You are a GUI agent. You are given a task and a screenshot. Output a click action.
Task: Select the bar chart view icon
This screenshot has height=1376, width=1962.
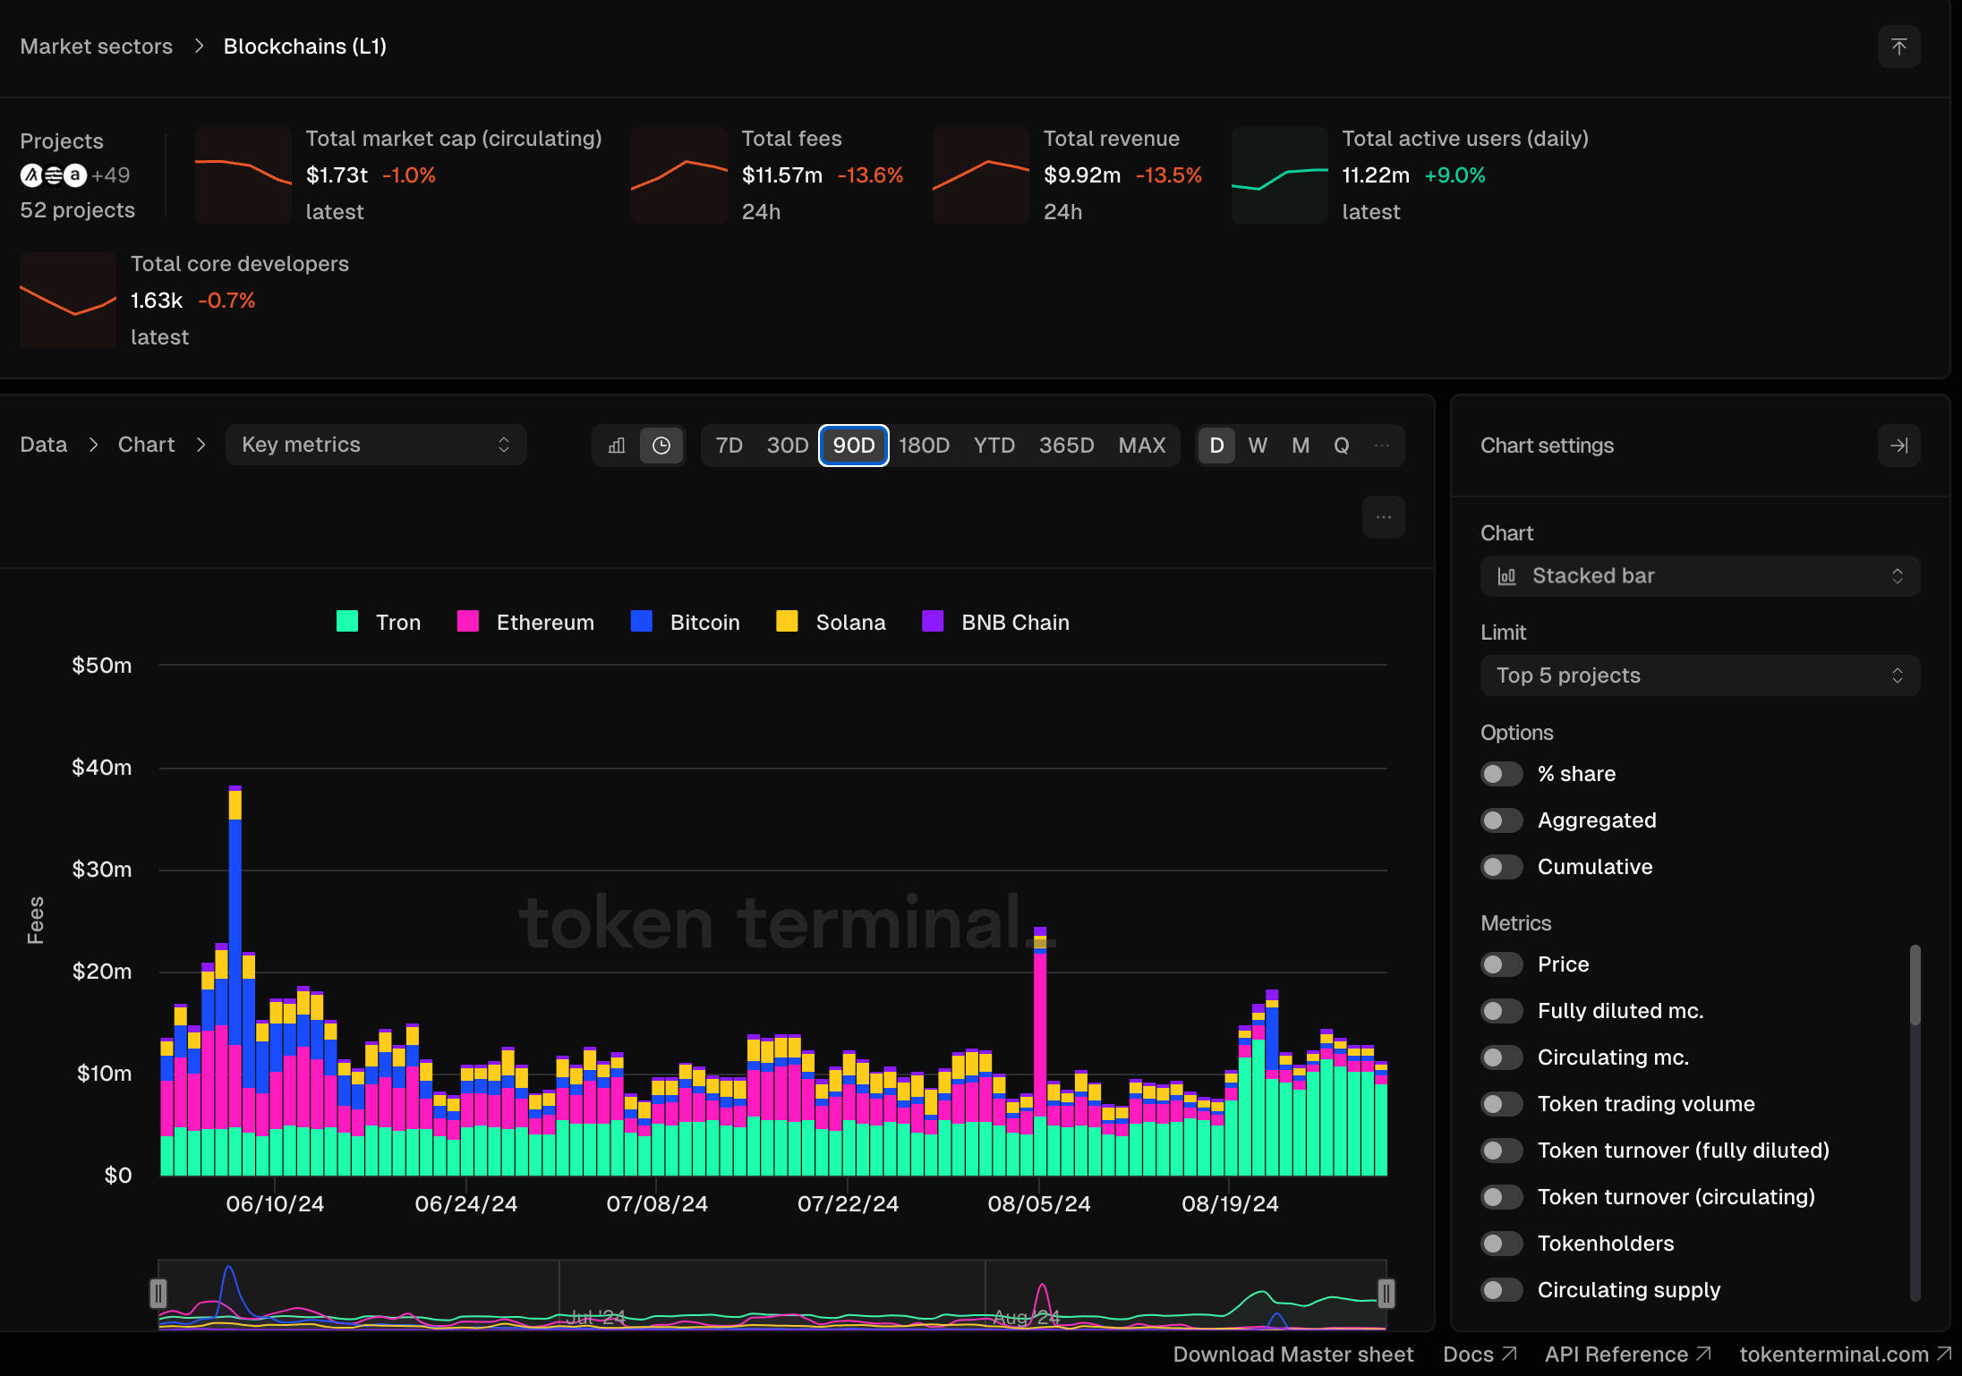click(617, 446)
